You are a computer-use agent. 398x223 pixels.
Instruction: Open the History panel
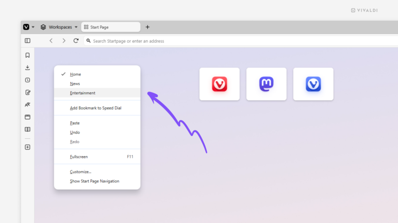(x=28, y=80)
